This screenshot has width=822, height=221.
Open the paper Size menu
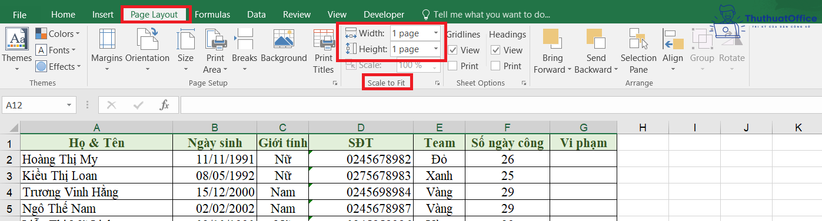[185, 49]
